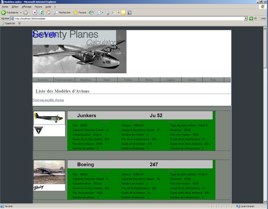
Task: Click 'Vitesse : 350km/h' text in Boeing
Action: click(132, 174)
